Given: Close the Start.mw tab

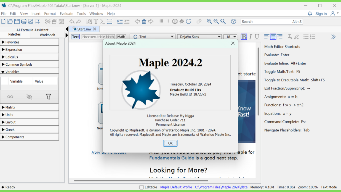Looking at the screenshot, I should click(95, 29).
